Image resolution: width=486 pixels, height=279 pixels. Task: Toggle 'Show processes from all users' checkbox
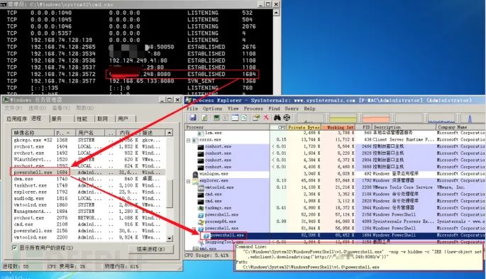[14, 247]
